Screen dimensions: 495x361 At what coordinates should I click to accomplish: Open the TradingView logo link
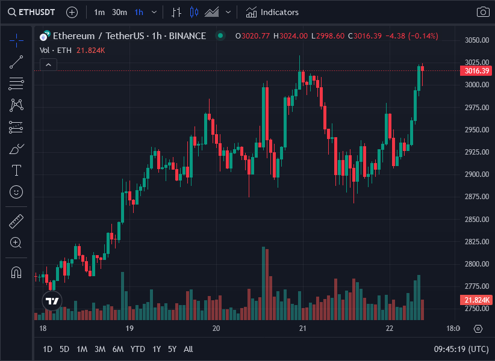tap(52, 301)
